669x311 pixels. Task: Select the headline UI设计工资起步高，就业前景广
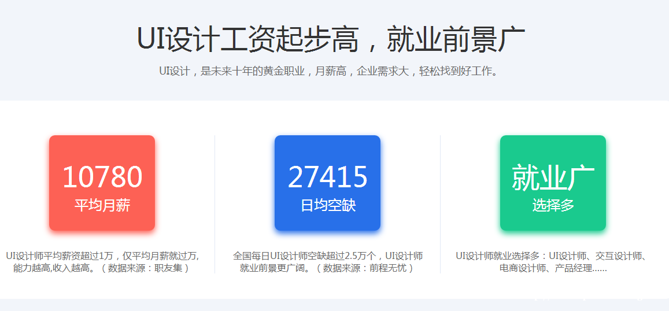(x=331, y=39)
